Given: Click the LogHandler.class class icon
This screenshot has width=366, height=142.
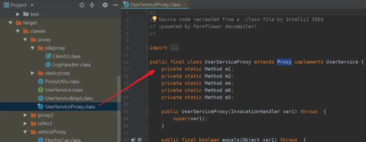Looking at the screenshot, I should coord(48,65).
